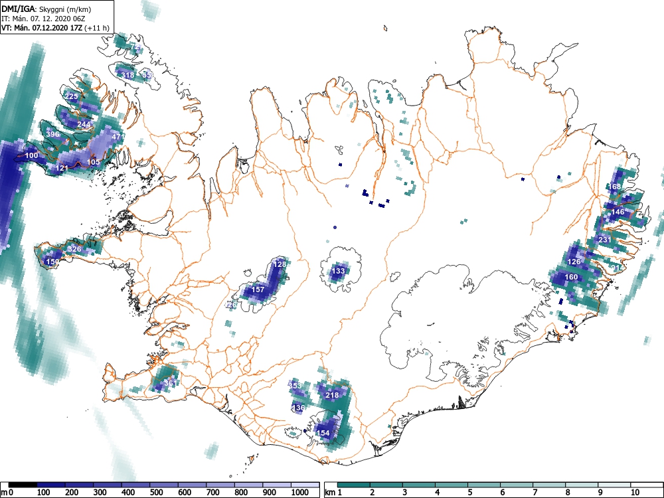Click the 154 visibility value label

(323, 433)
